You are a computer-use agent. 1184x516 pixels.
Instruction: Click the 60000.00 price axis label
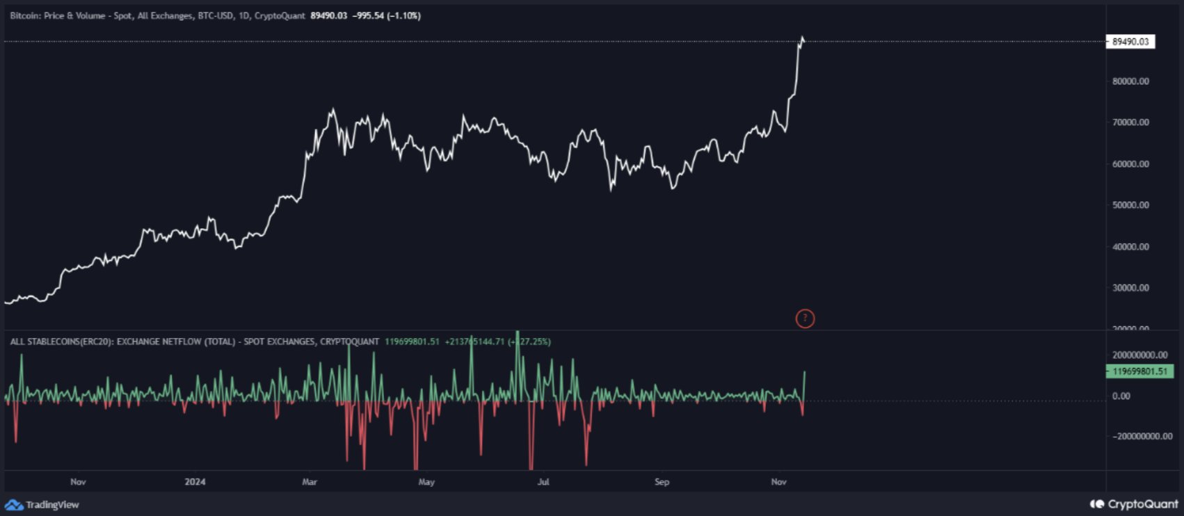coord(1130,164)
